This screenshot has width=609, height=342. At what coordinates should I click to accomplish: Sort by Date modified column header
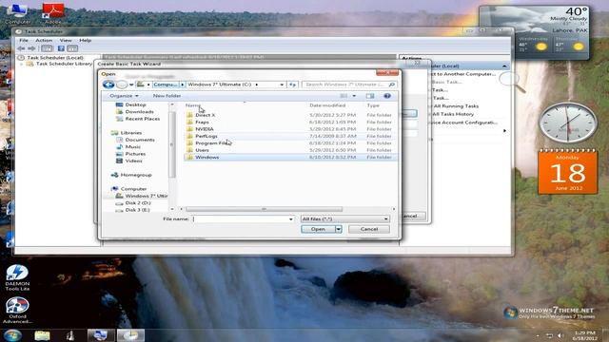click(x=327, y=105)
